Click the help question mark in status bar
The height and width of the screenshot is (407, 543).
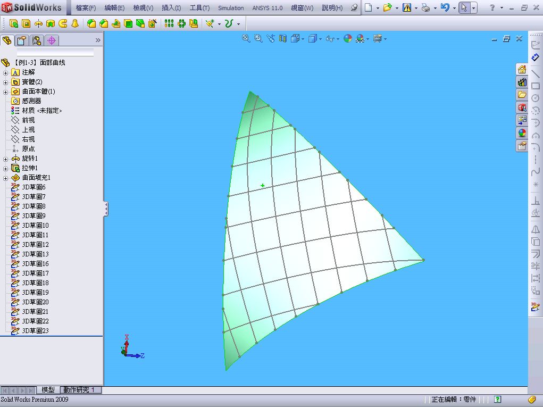[497, 399]
